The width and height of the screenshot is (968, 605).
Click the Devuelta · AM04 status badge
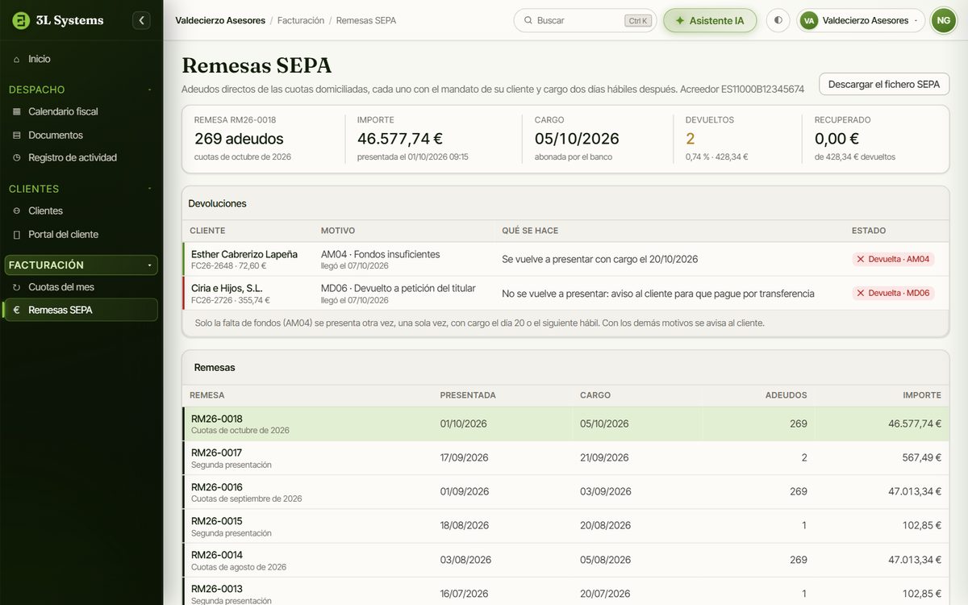(x=894, y=259)
